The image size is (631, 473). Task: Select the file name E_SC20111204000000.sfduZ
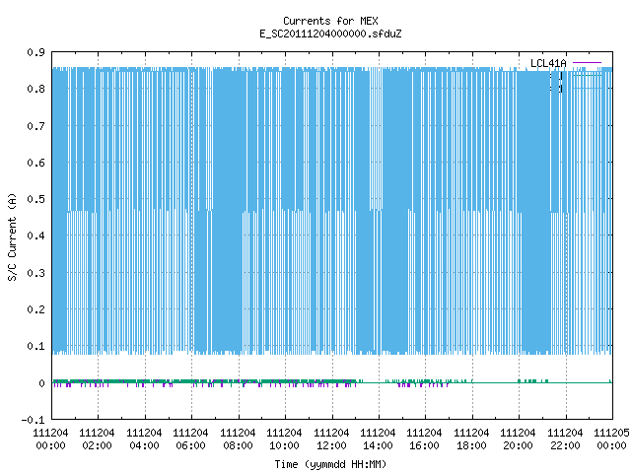click(330, 34)
